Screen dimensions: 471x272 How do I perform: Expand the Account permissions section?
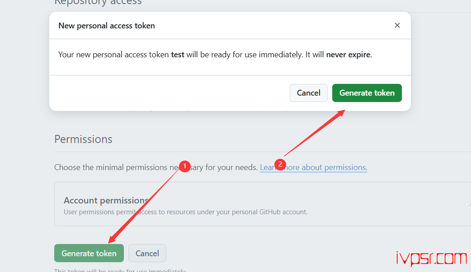coord(107,200)
